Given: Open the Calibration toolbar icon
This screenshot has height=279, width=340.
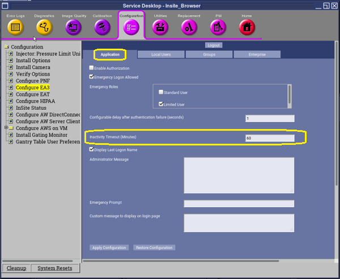Looking at the screenshot, I should (x=102, y=27).
